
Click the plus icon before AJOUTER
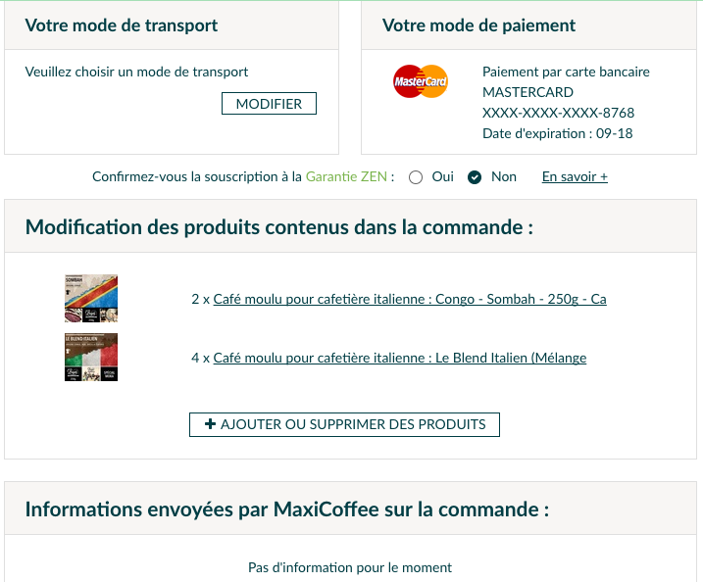210,424
